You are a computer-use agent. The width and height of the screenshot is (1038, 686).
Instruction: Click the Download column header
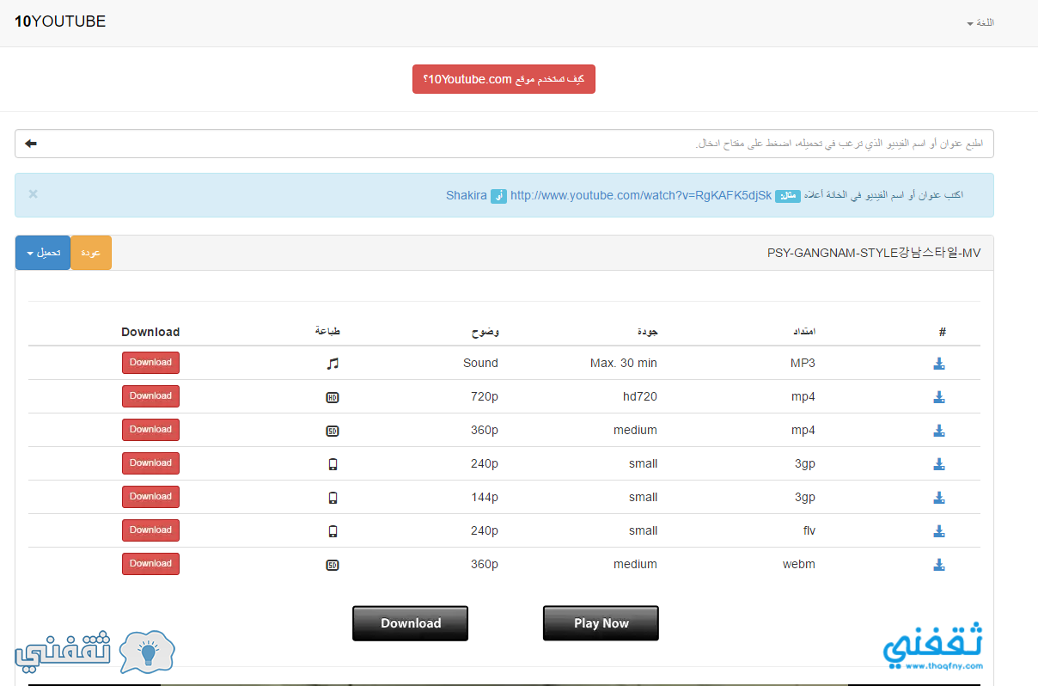pos(150,332)
